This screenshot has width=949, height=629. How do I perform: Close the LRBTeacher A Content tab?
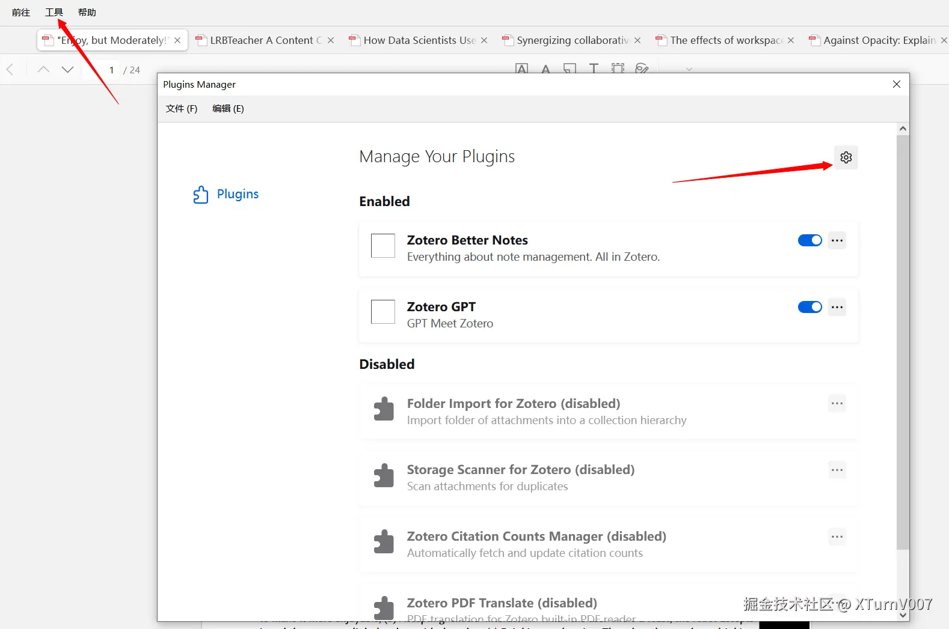331,40
